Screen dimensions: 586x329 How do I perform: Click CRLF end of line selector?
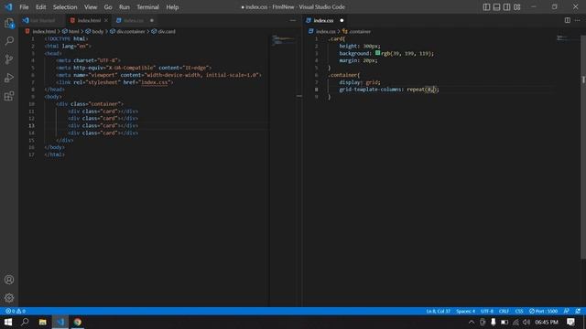tap(504, 311)
